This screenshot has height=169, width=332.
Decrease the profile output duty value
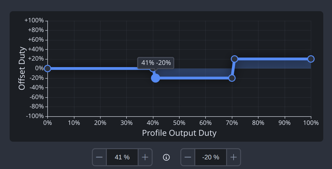tap(99, 157)
